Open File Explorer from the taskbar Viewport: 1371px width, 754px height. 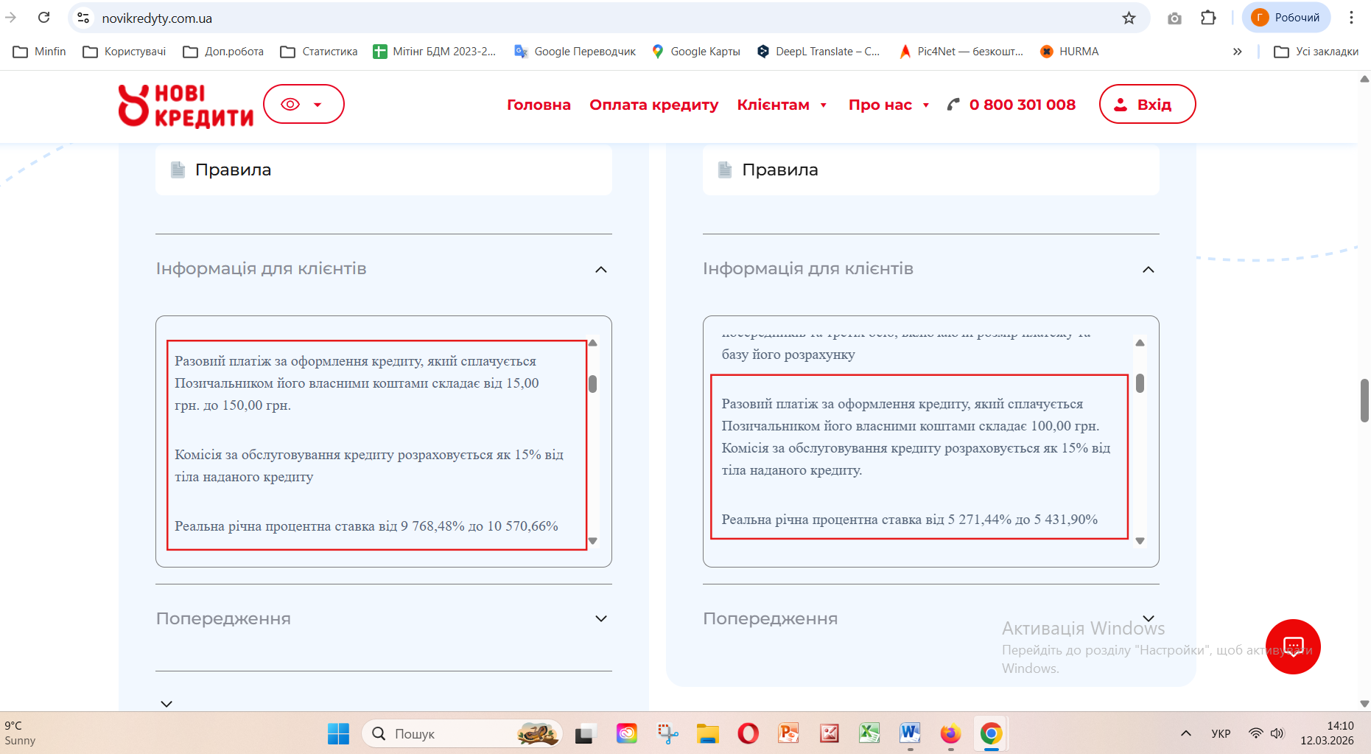707,733
